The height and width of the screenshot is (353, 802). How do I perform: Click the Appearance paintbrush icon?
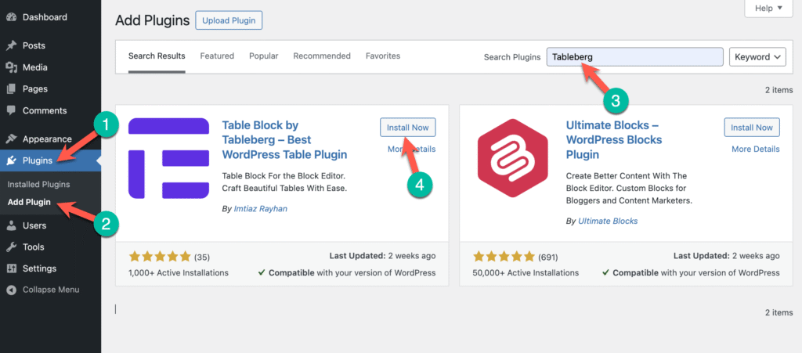pyautogui.click(x=11, y=139)
